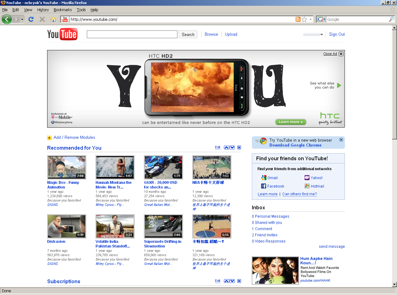397x295 pixels.
Task: Open the Add / Remove Modules link
Action: [x=74, y=138]
